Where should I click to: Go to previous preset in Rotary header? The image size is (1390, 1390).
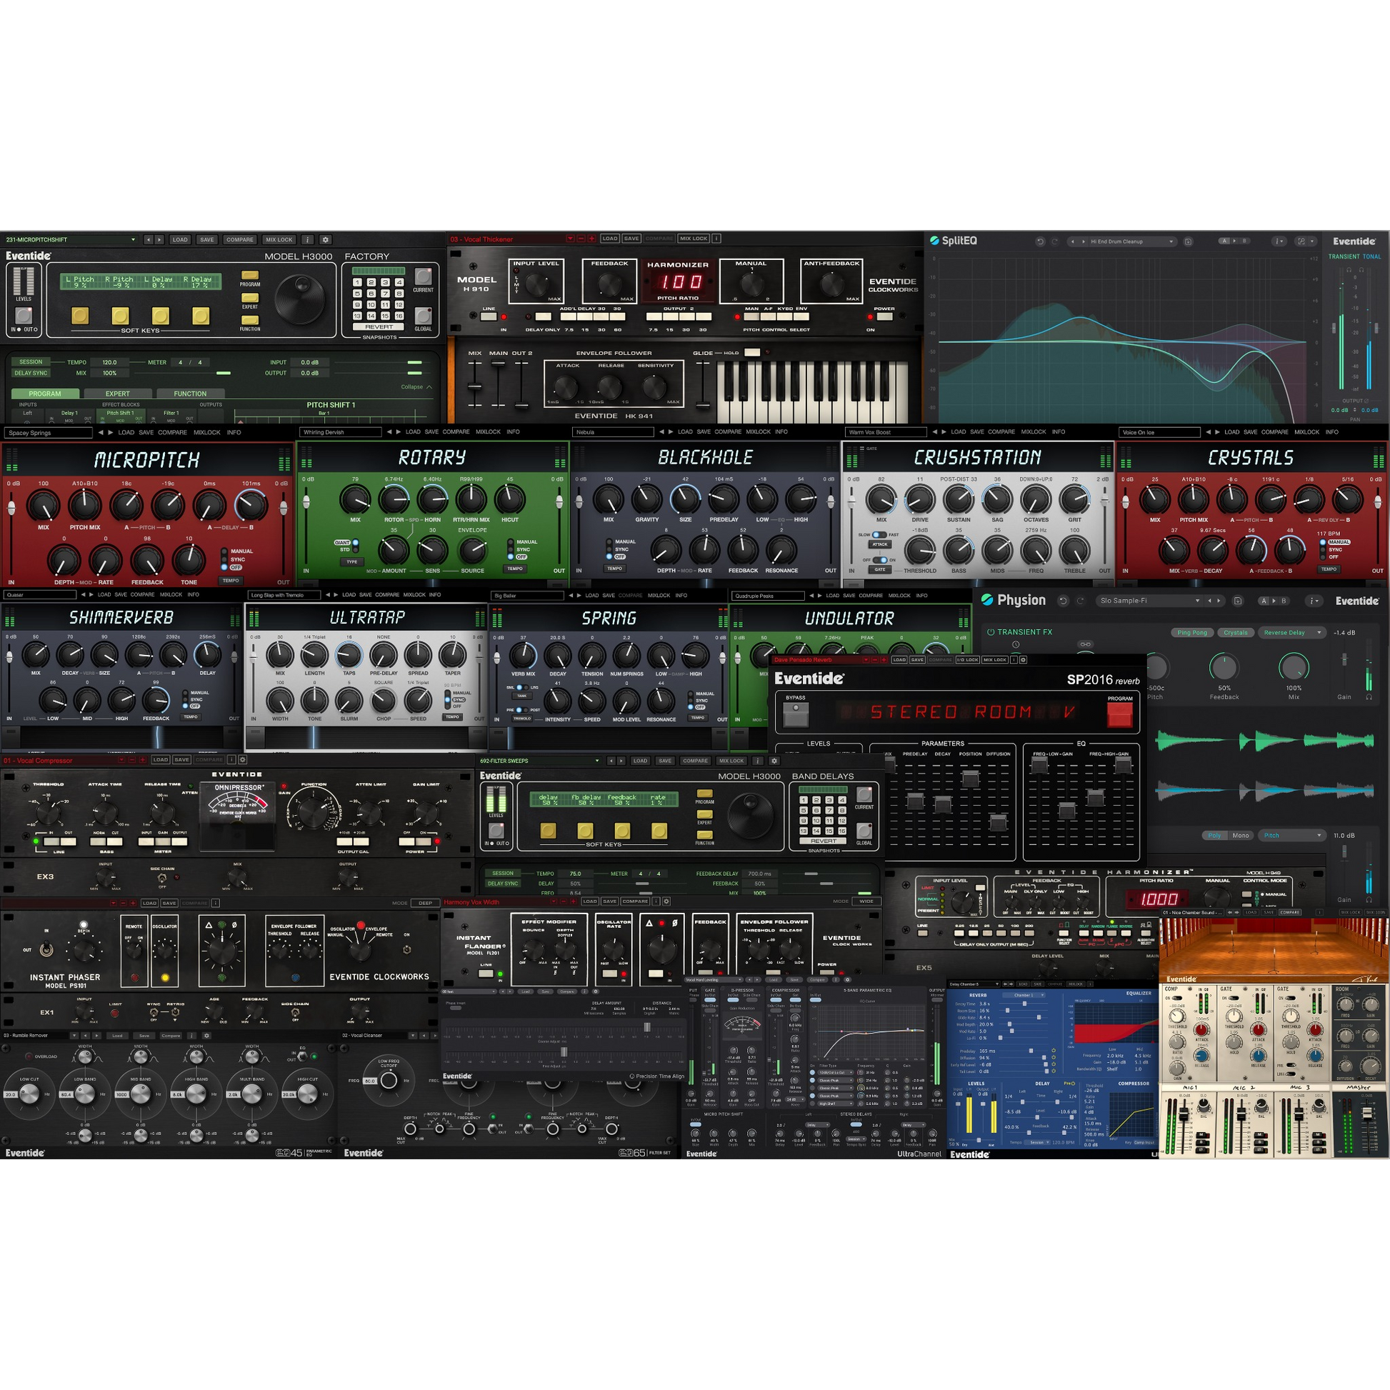(389, 431)
